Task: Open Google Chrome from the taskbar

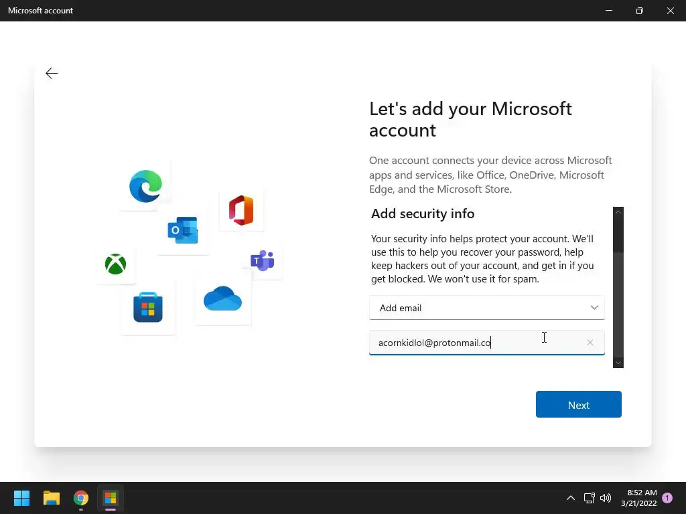Action: tap(81, 498)
